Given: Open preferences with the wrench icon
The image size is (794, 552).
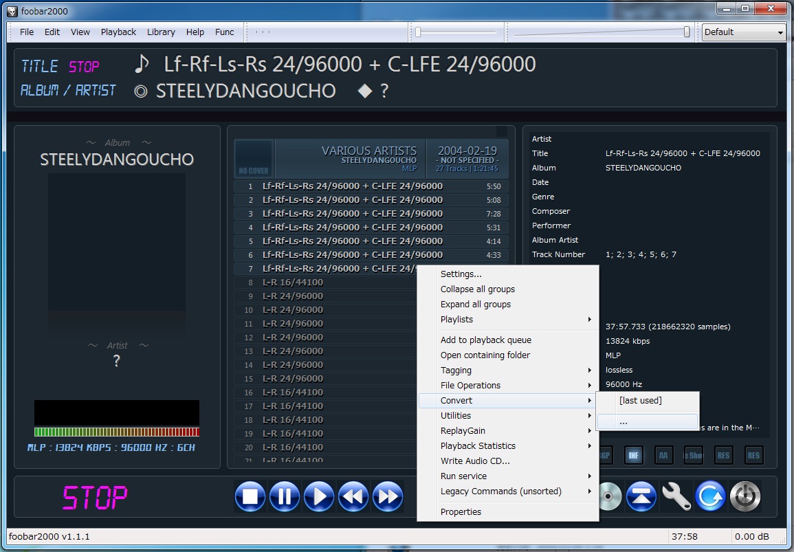Looking at the screenshot, I should (x=676, y=496).
